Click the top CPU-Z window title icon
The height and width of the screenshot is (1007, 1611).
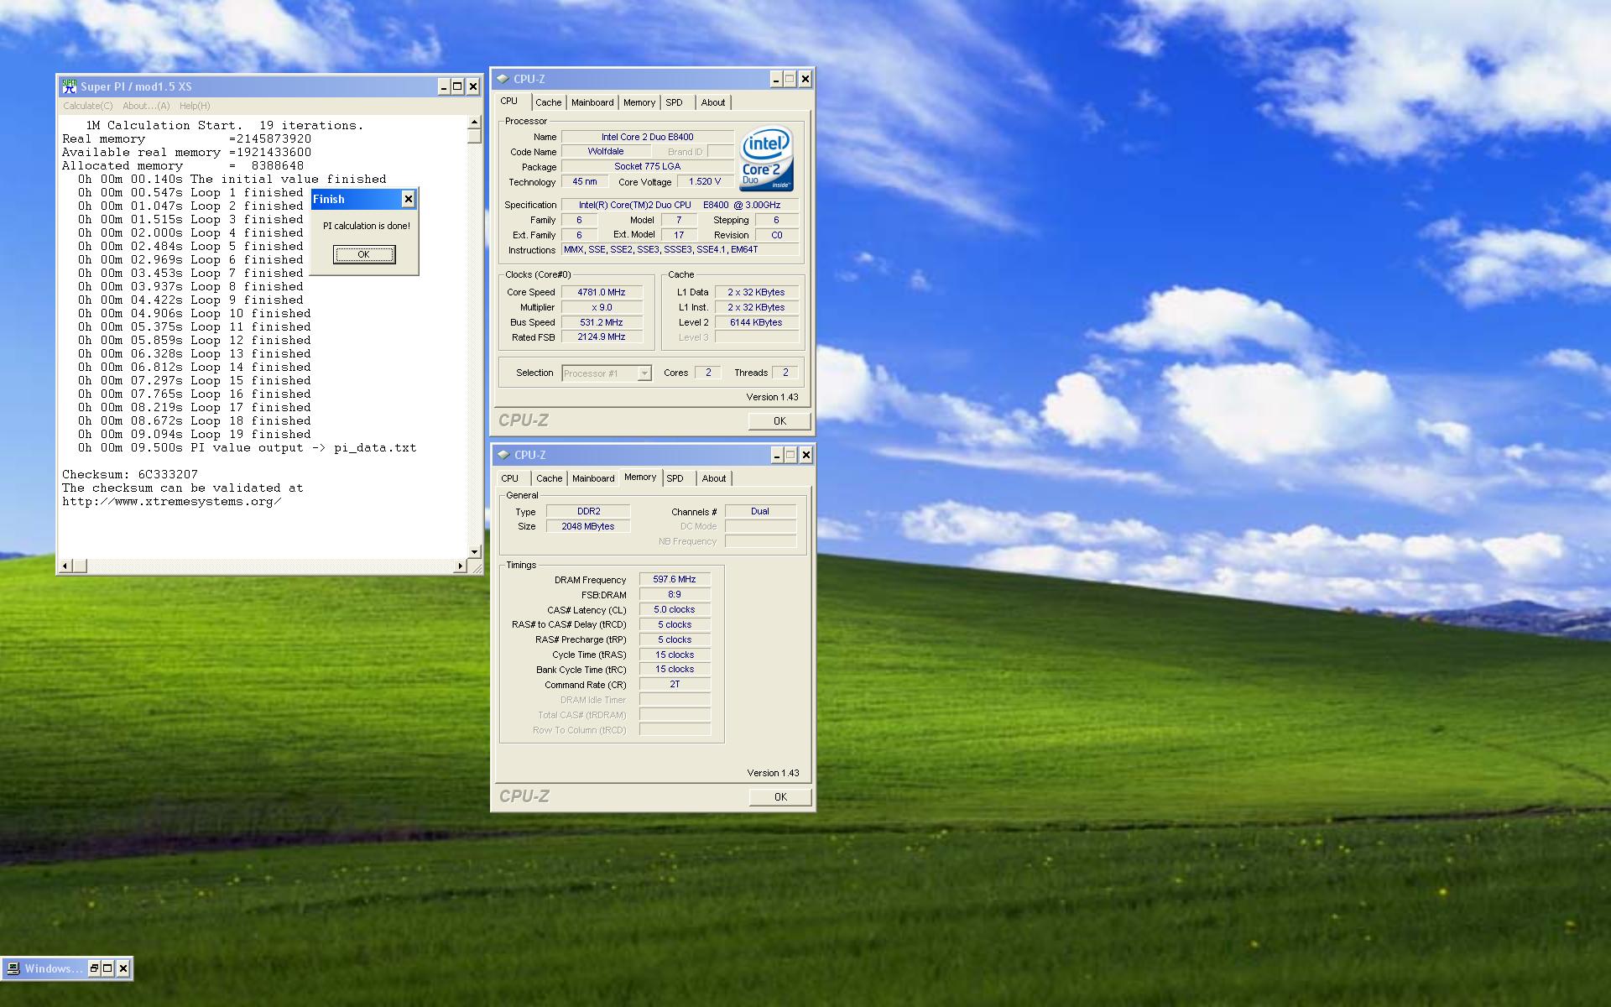point(503,79)
